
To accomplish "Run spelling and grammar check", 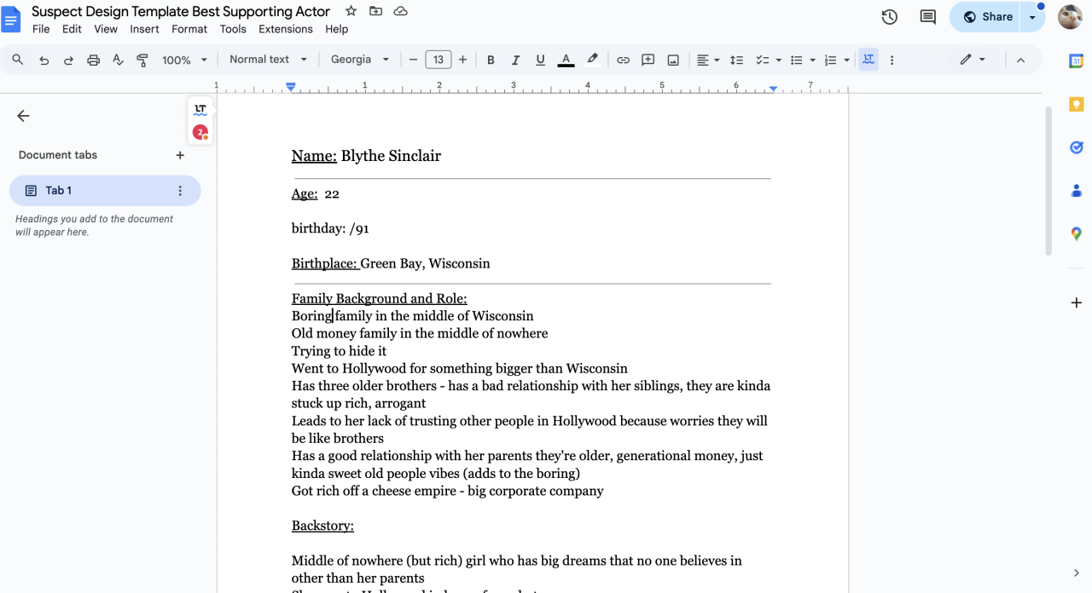I will (119, 60).
